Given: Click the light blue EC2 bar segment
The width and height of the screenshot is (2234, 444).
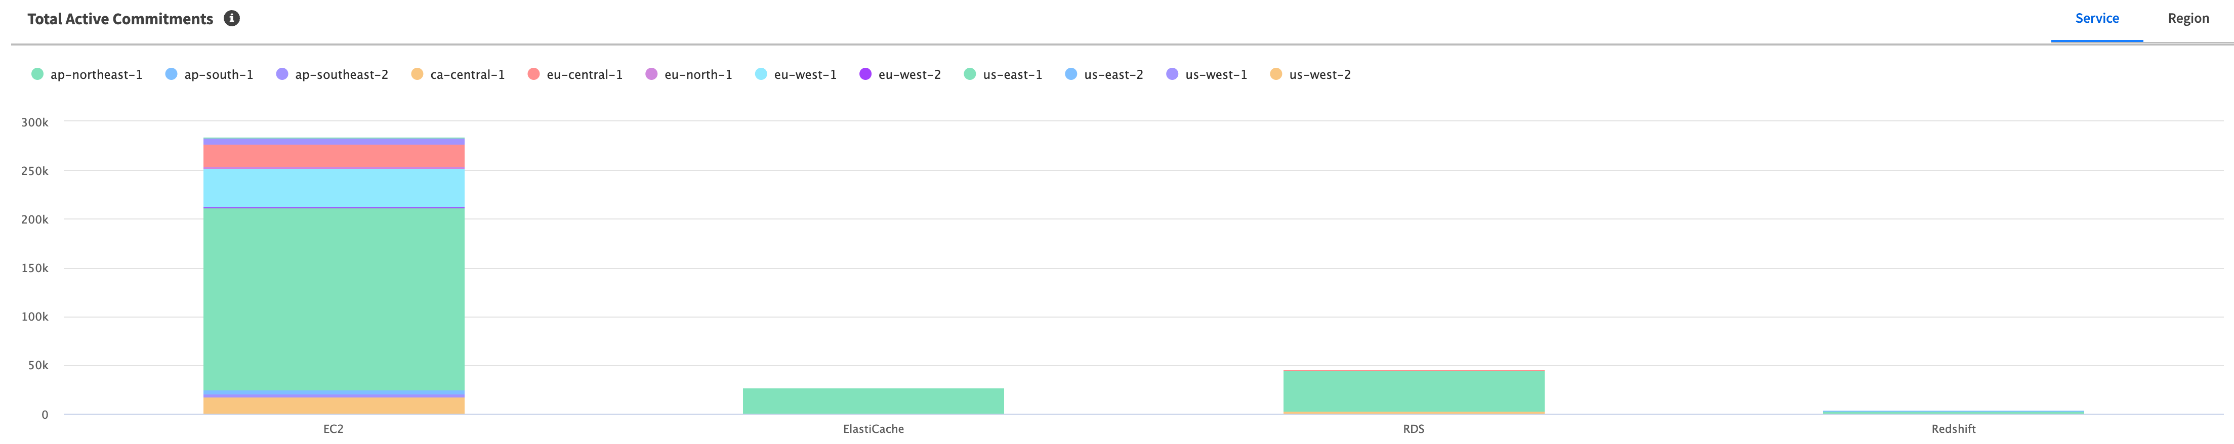Looking at the screenshot, I should coord(334,188).
